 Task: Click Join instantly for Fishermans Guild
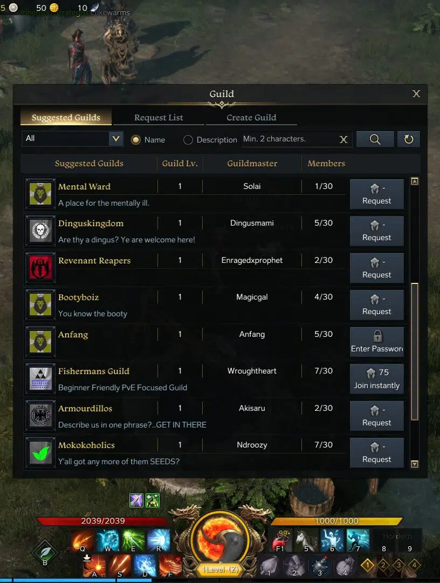click(x=376, y=379)
